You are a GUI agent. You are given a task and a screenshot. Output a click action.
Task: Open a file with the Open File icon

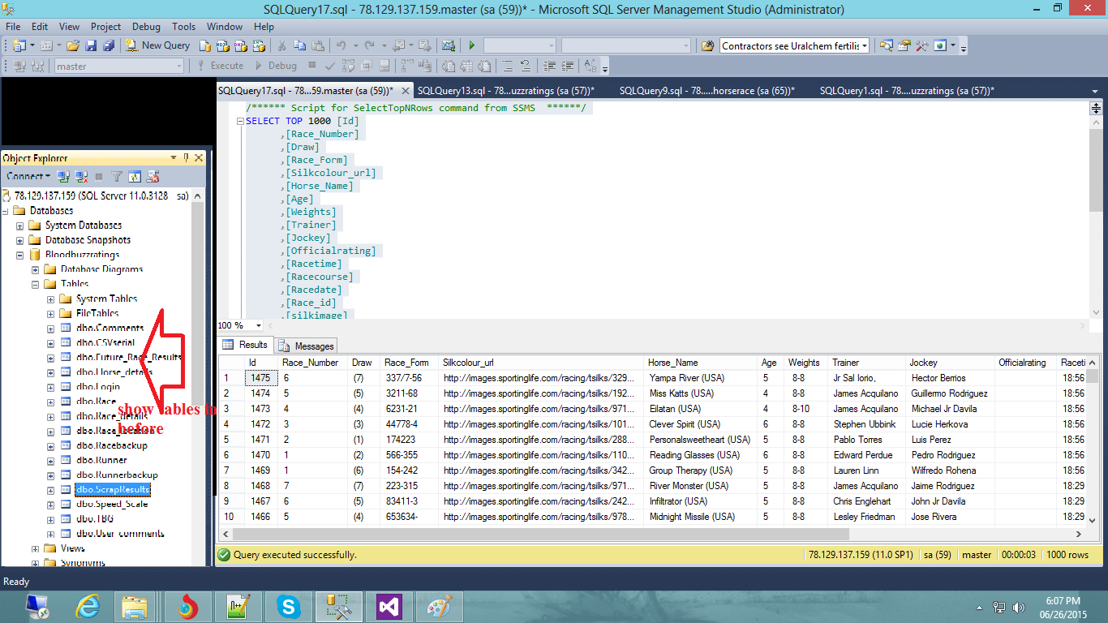(x=73, y=45)
